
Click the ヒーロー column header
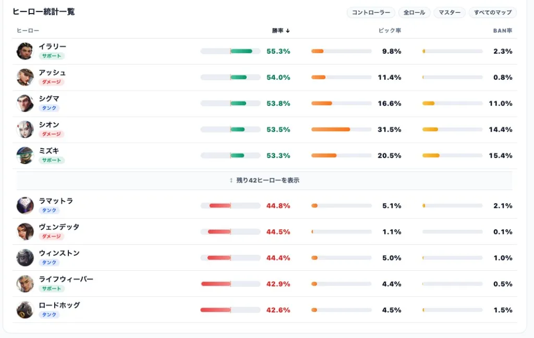pos(28,31)
